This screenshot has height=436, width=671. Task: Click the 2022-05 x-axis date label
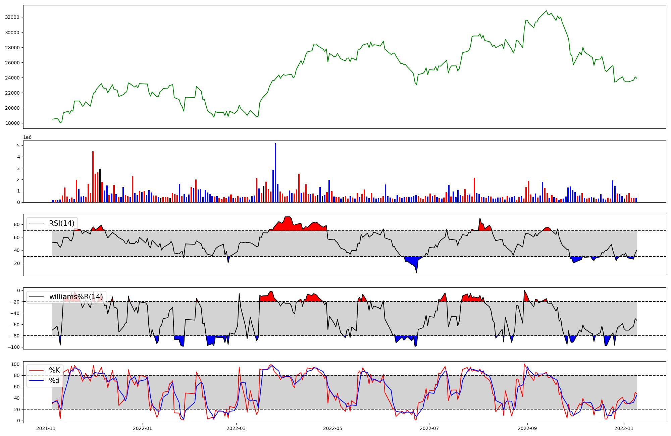[x=332, y=428]
